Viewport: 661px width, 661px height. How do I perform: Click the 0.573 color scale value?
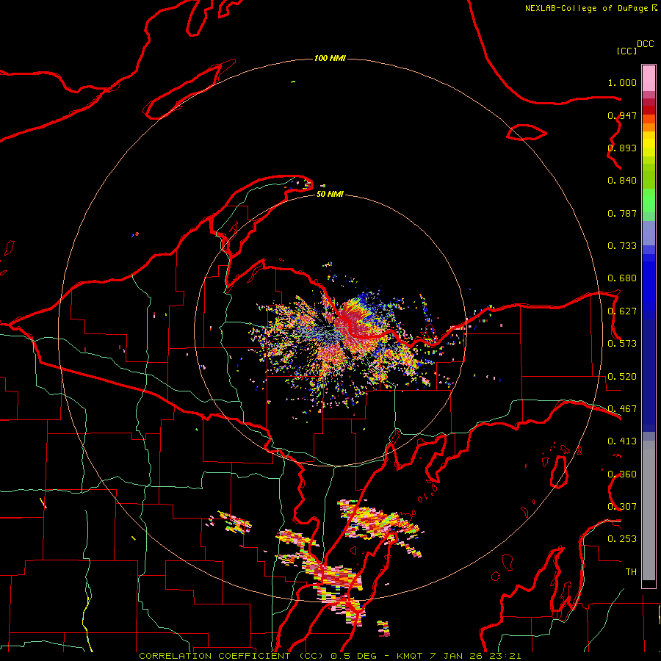pos(622,344)
